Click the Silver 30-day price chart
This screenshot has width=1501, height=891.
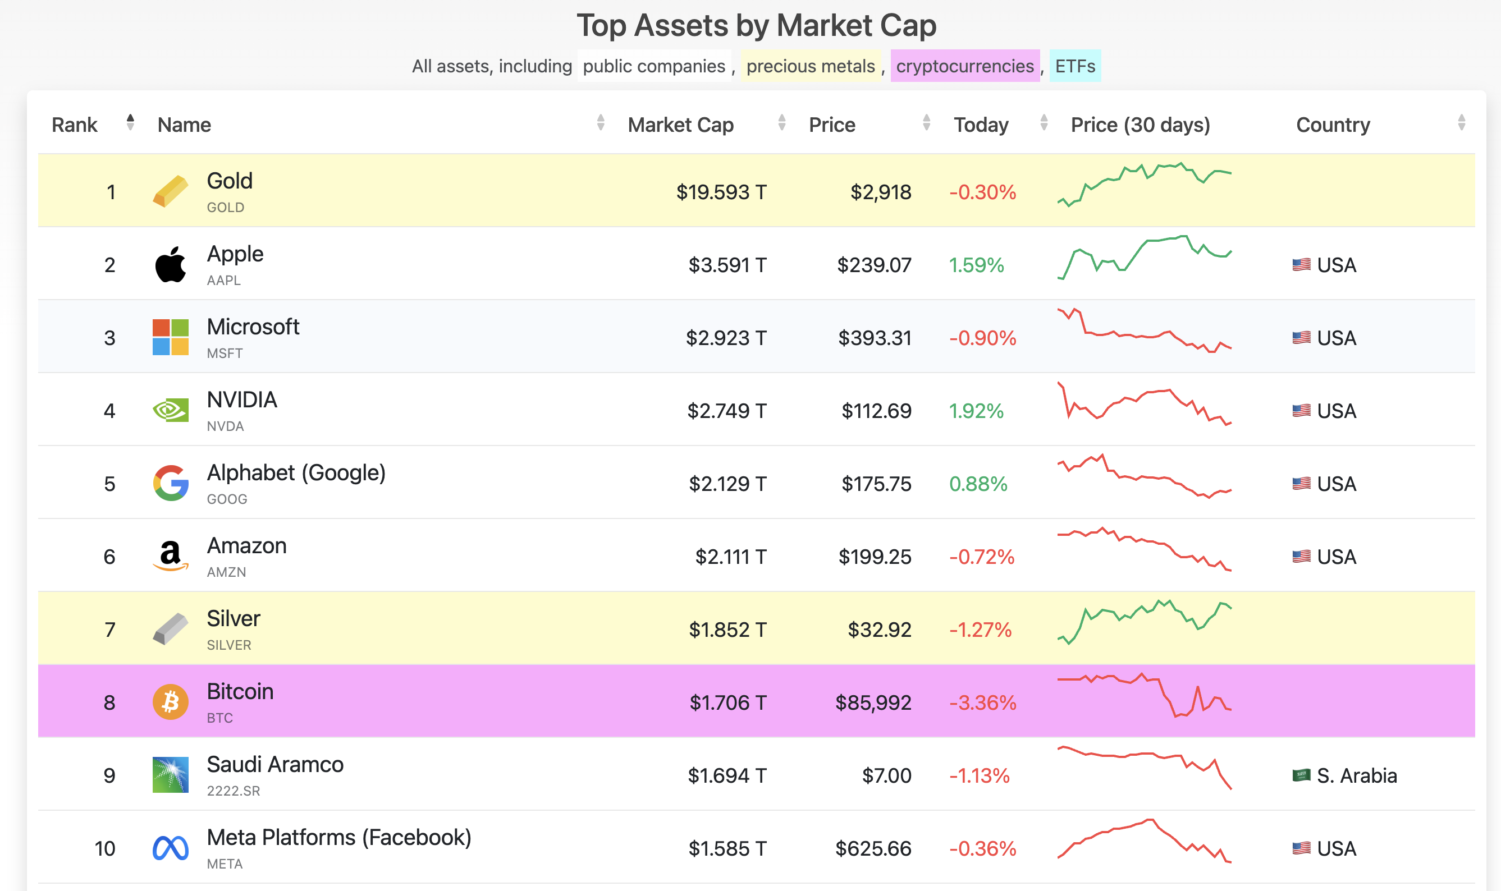[1144, 622]
